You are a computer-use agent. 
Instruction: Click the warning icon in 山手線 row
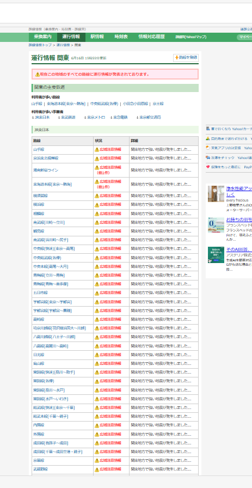(97, 150)
